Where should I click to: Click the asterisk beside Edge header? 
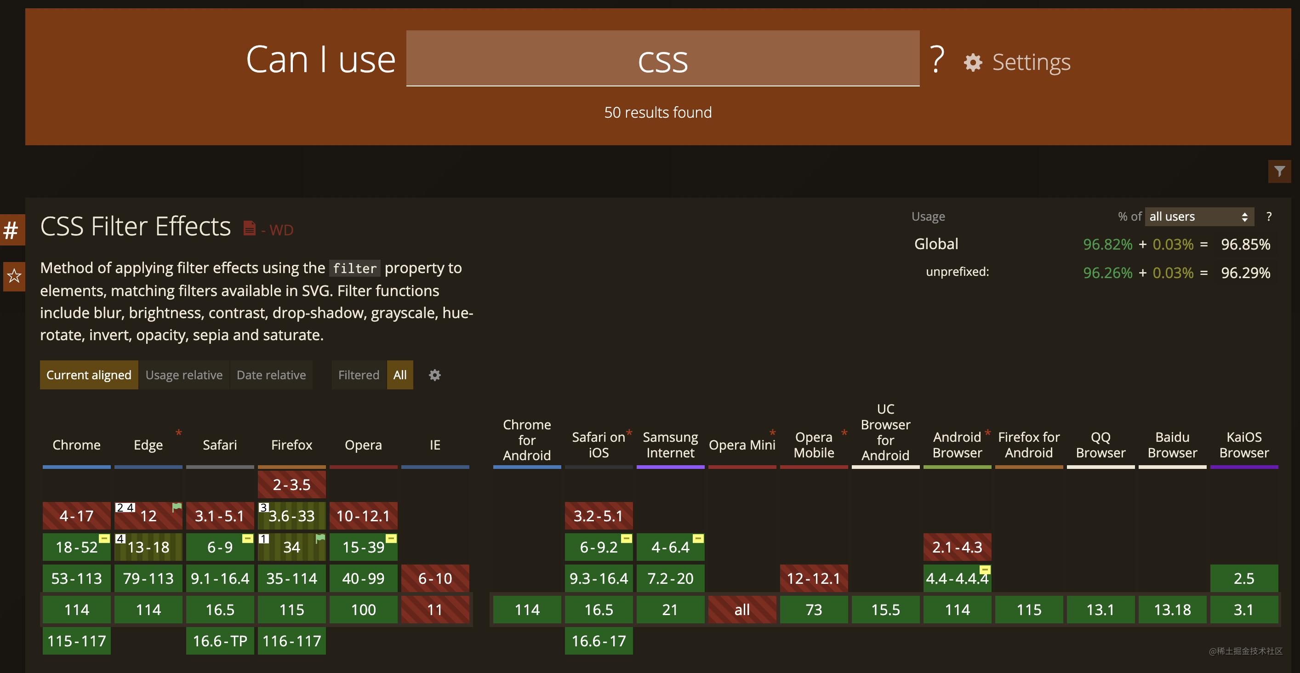[179, 433]
